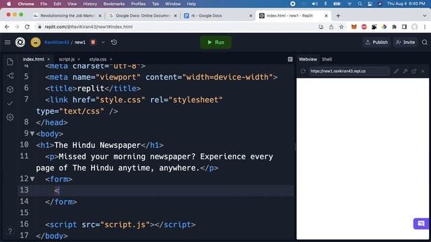This screenshot has width=431, height=242.
Task: Close the webview pane
Action: tap(423, 71)
